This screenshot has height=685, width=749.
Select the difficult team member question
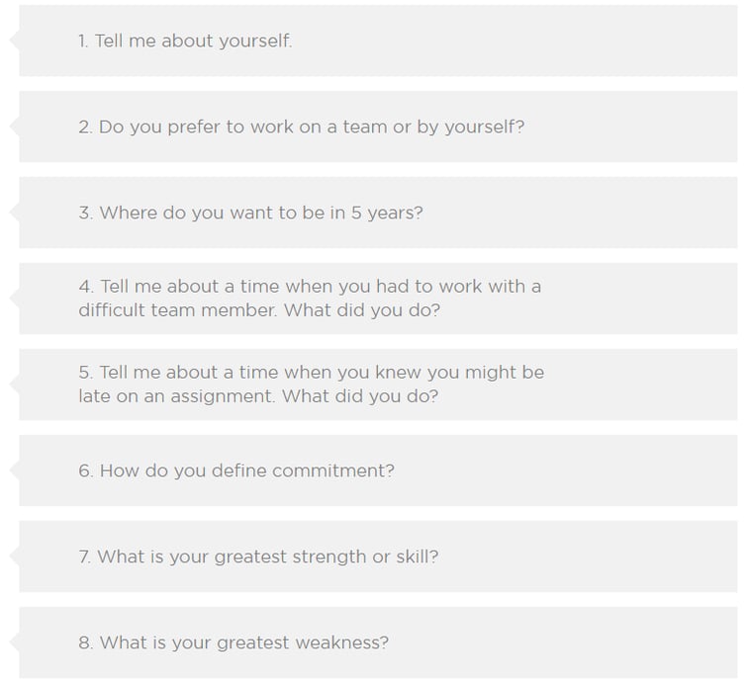378,299
